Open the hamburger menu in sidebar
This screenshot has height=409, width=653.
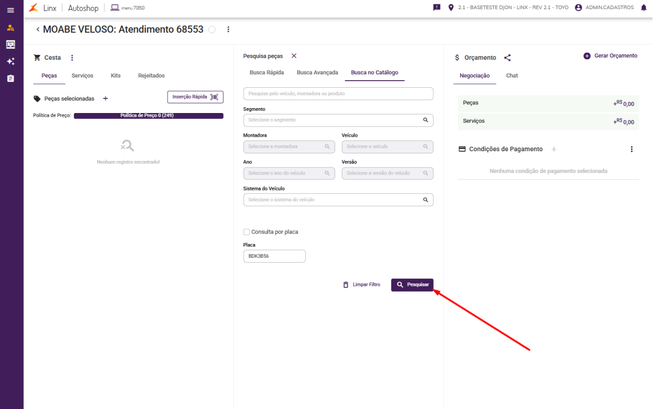11,10
